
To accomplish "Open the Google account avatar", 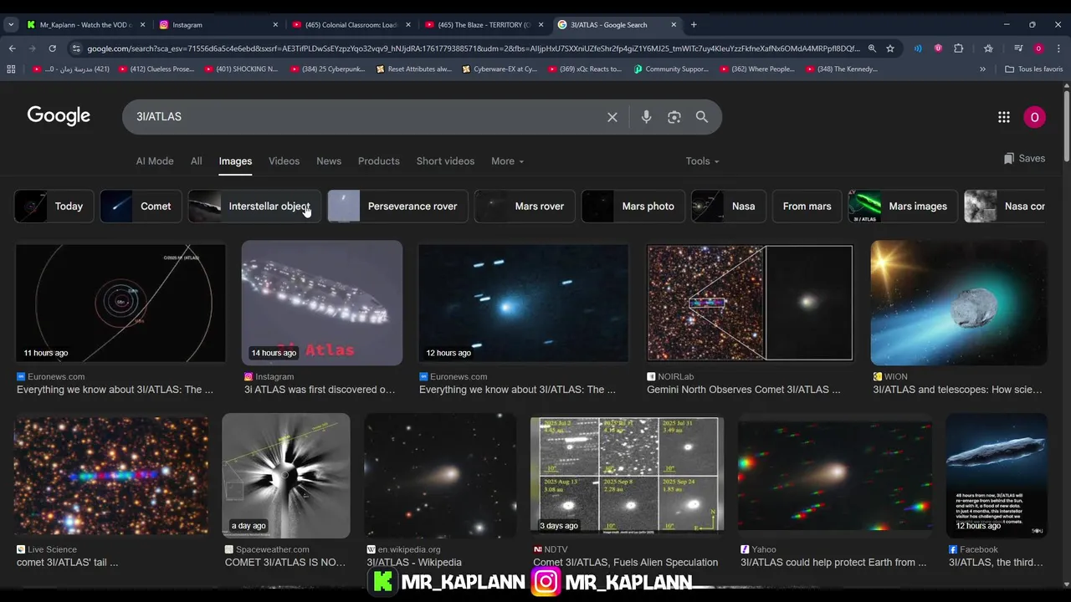I will 1034,117.
